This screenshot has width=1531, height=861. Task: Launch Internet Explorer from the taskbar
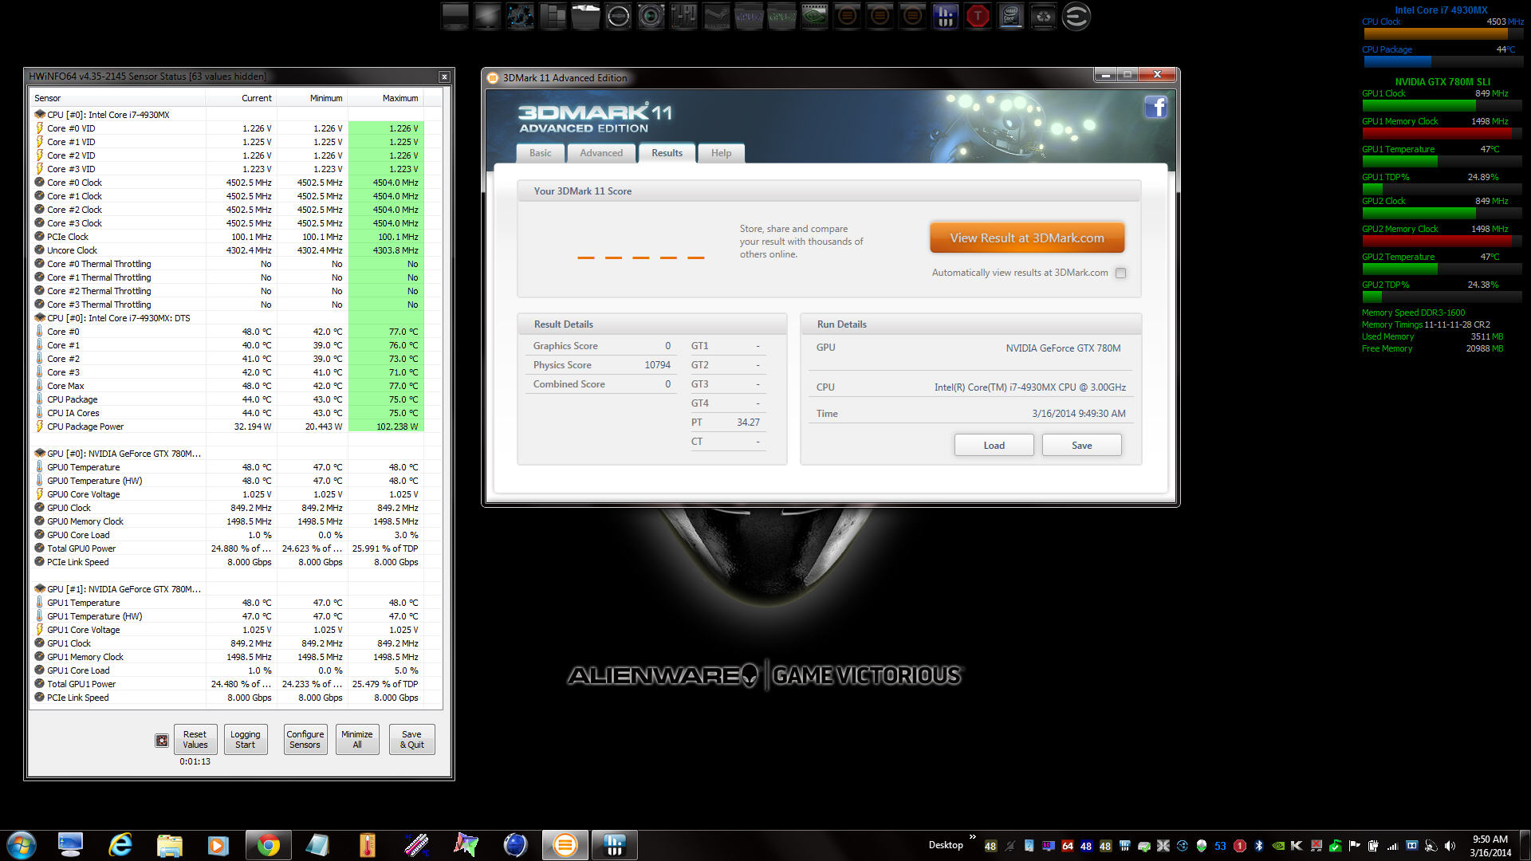click(x=120, y=845)
